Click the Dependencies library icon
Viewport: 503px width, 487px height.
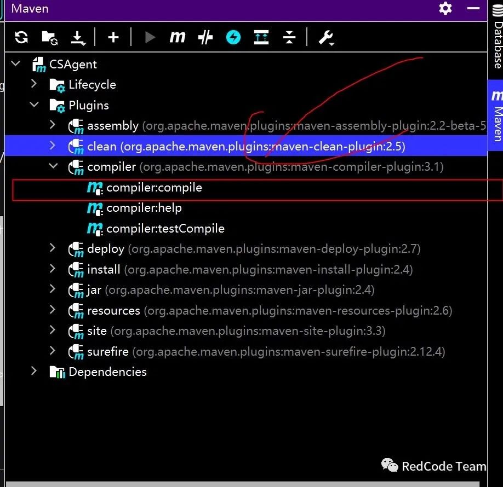pos(58,372)
